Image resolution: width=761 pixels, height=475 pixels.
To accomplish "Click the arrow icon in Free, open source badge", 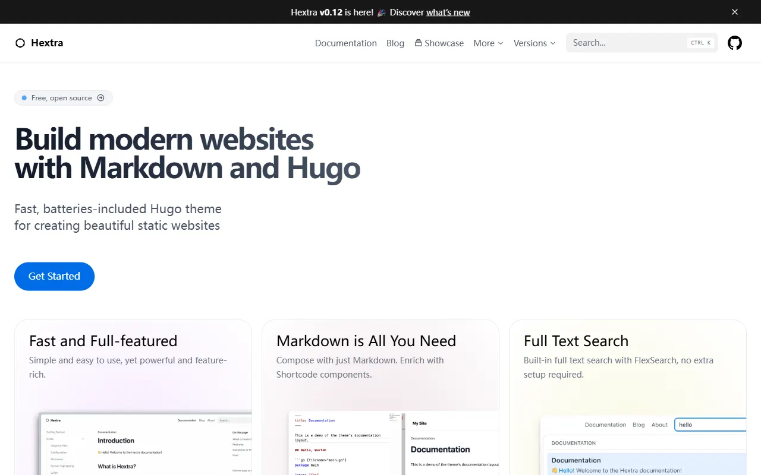I will click(100, 98).
